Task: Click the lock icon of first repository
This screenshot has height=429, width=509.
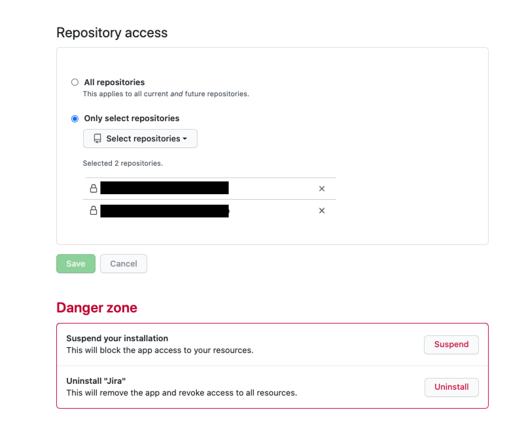Action: click(94, 188)
